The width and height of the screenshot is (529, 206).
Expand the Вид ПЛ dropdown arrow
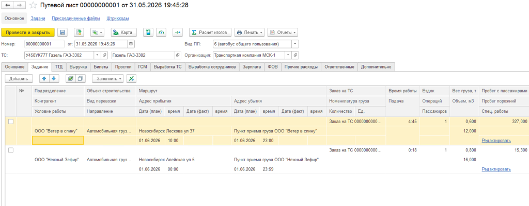(295, 44)
